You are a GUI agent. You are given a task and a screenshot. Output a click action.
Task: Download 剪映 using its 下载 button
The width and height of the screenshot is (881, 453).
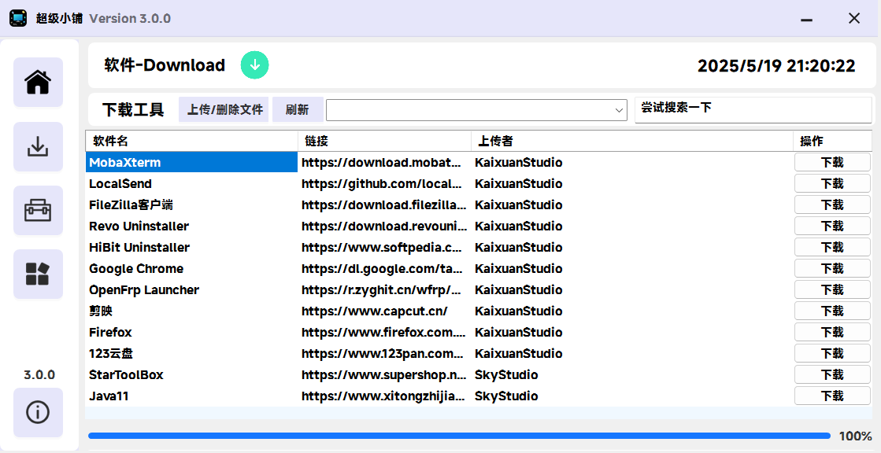click(832, 311)
